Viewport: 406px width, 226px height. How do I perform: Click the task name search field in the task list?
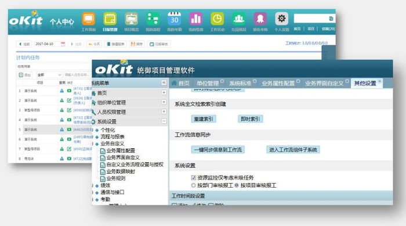point(77,75)
